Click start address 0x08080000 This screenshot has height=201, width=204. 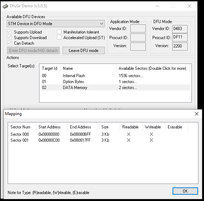coord(49,134)
